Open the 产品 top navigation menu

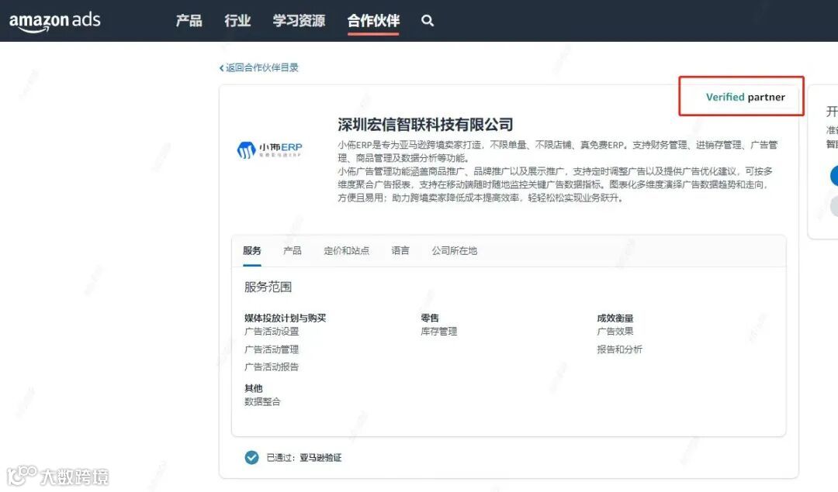(189, 21)
